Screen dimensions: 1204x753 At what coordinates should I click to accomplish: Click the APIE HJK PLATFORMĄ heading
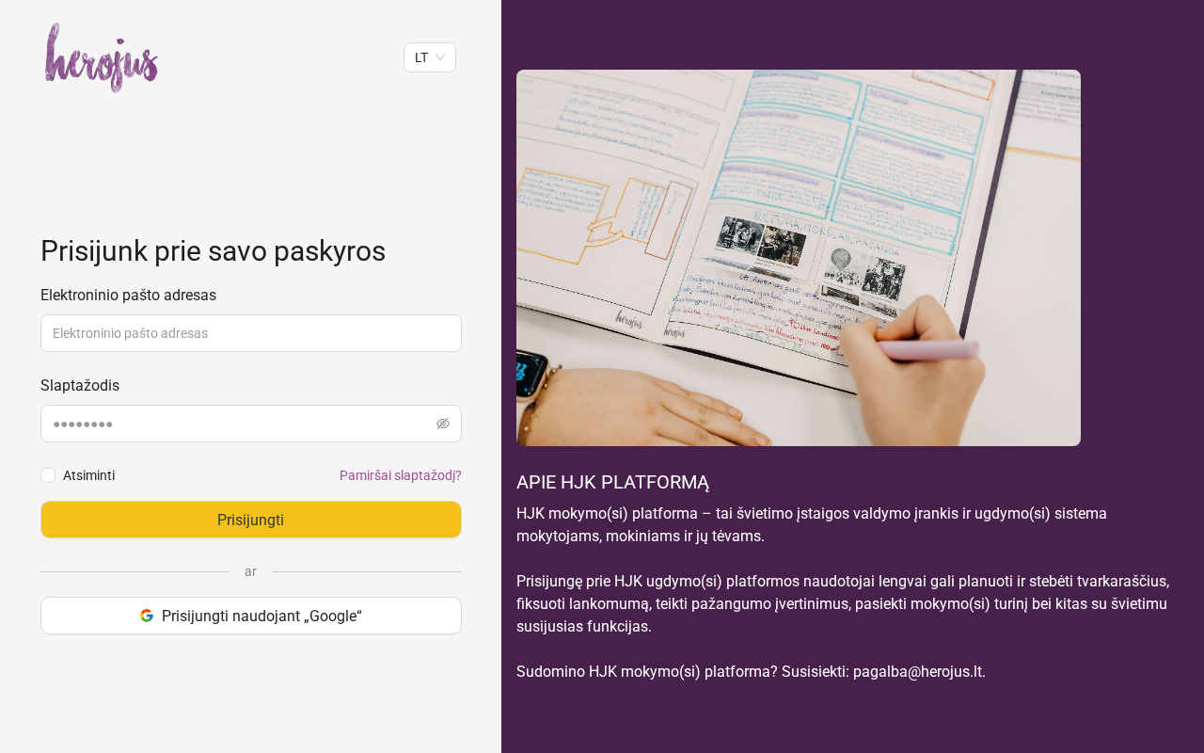(x=612, y=482)
